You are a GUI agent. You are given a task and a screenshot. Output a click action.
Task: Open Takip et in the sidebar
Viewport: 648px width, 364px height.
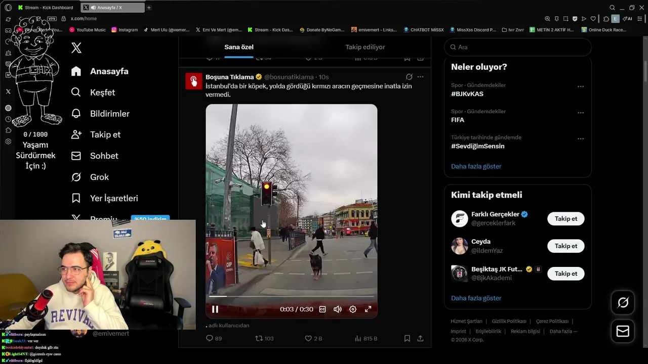[x=96, y=134]
